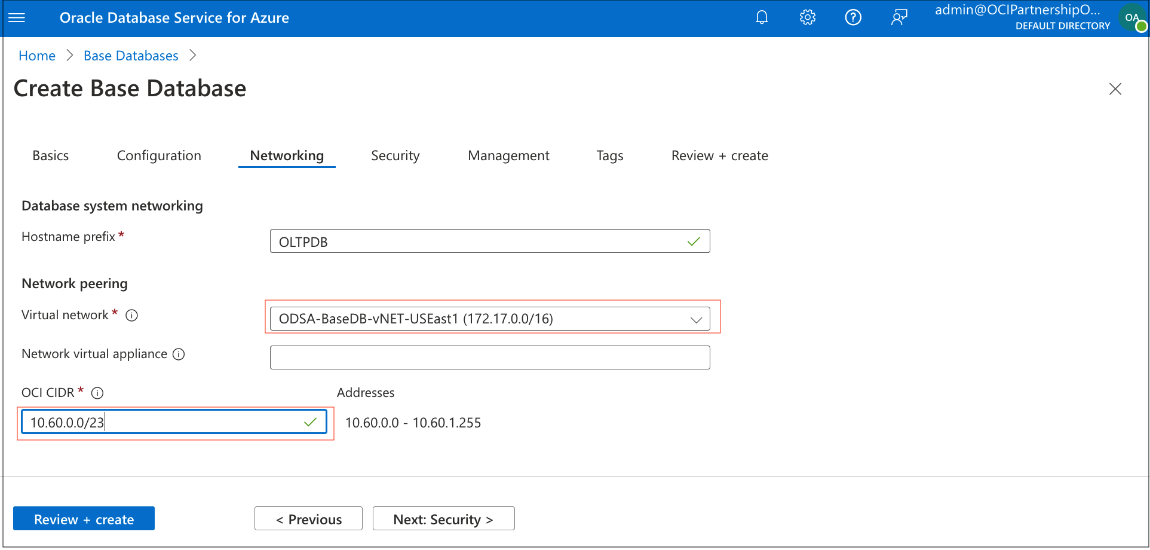Viewport: 1150px width, 550px height.
Task: Open the Virtual network dropdown
Action: click(696, 319)
